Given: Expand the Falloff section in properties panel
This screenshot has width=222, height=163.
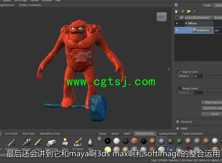Looking at the screenshot, I should [178, 128].
